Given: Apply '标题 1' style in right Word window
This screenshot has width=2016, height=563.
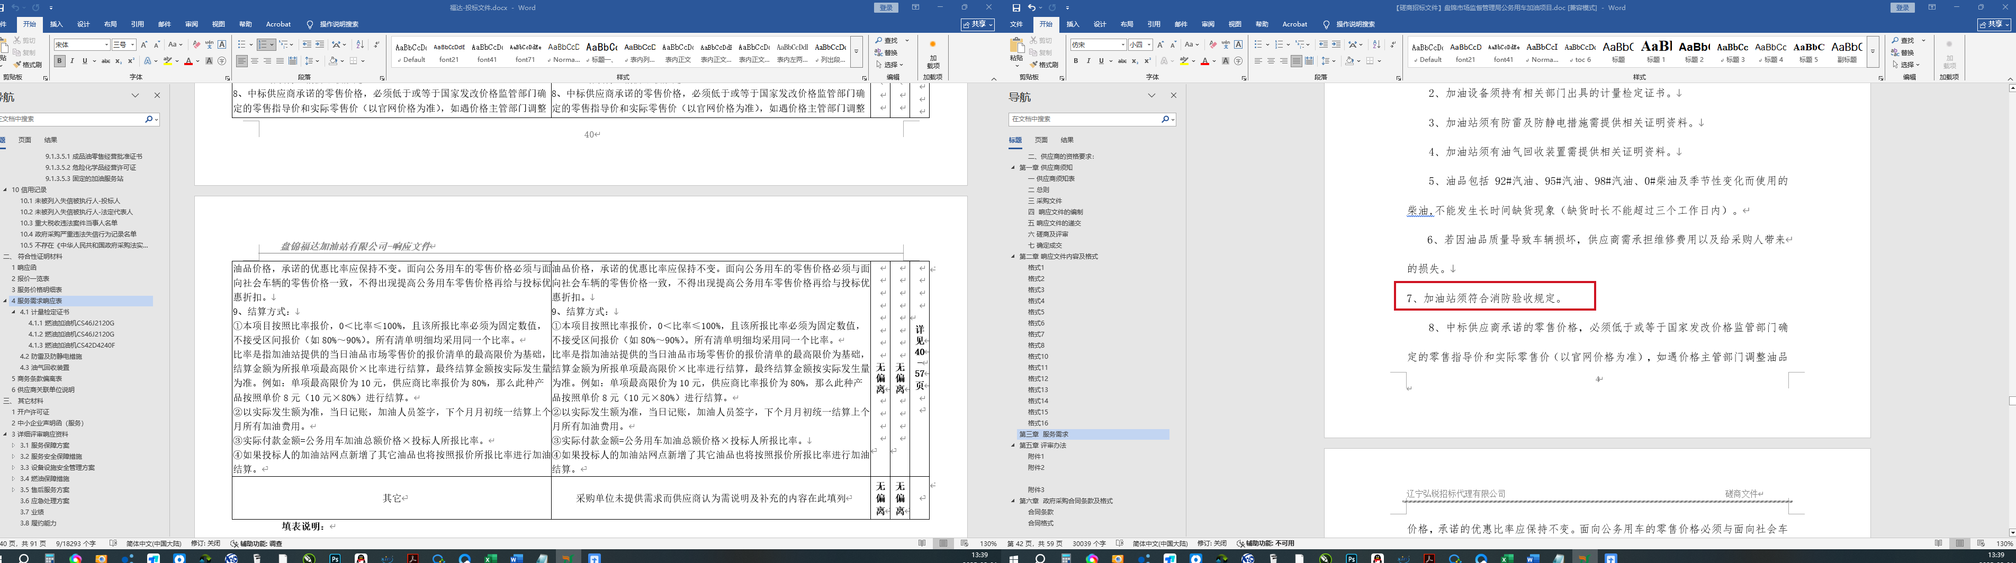Looking at the screenshot, I should tap(1656, 51).
